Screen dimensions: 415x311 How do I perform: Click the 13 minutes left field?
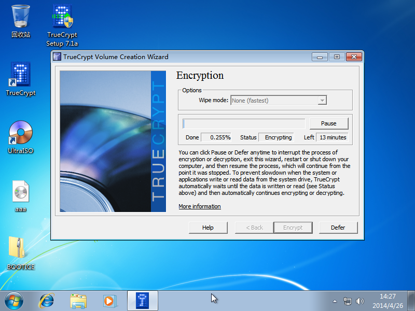(332, 137)
